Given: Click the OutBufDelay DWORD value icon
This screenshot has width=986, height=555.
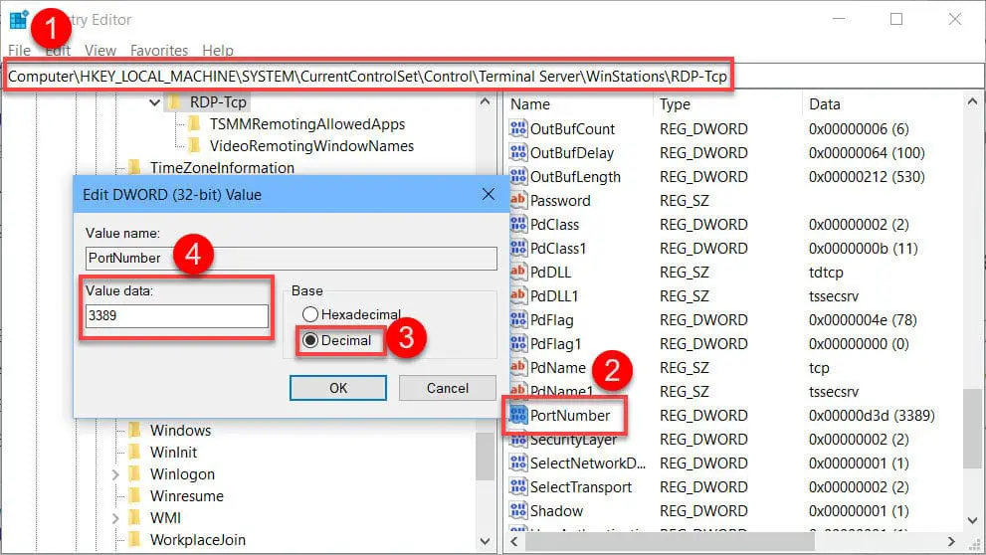Looking at the screenshot, I should [518, 153].
